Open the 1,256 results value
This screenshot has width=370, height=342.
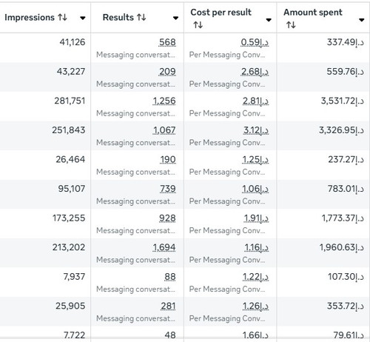point(164,101)
